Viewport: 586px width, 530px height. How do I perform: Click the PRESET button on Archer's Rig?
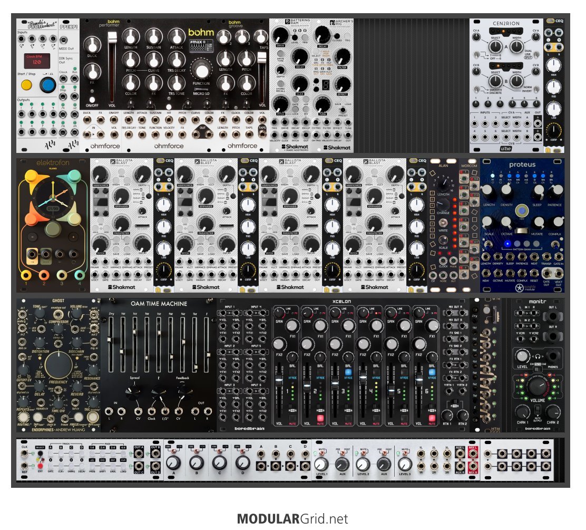pos(343,110)
